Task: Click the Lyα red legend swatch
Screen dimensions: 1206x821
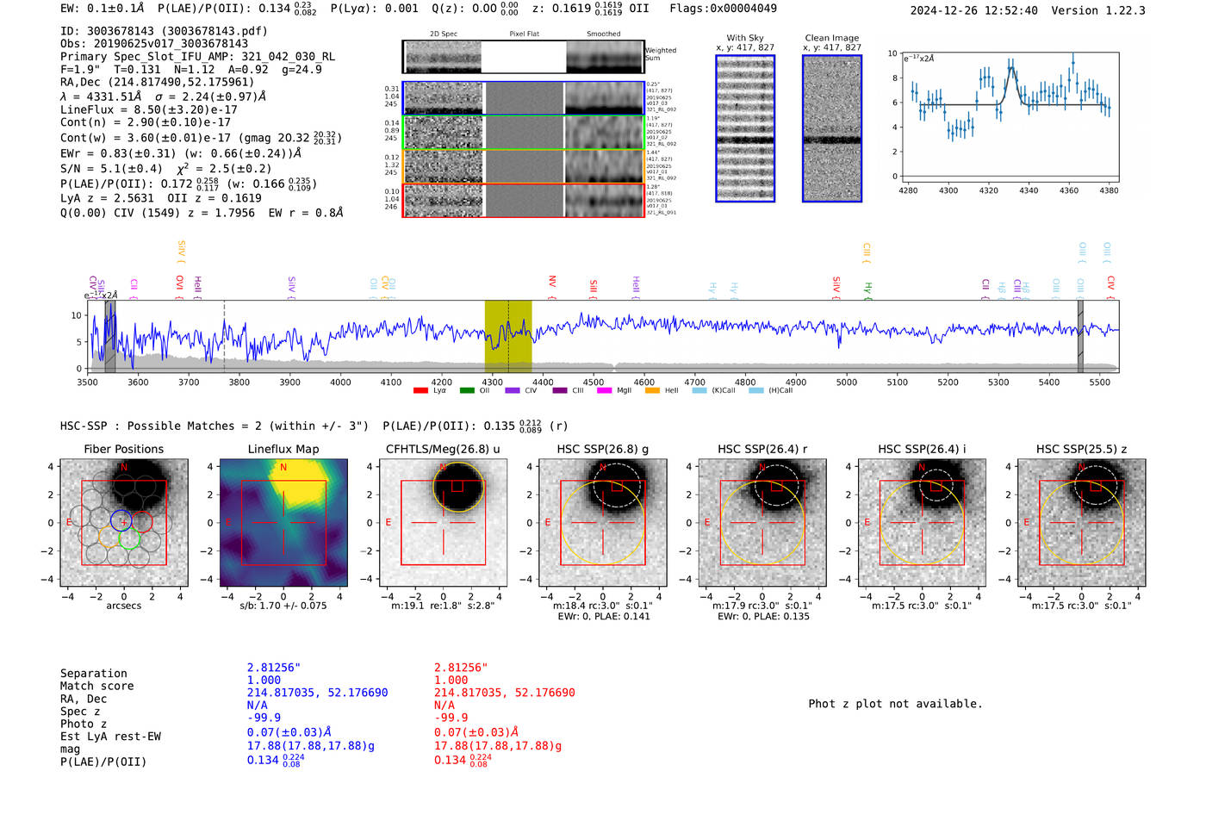Action: click(420, 391)
